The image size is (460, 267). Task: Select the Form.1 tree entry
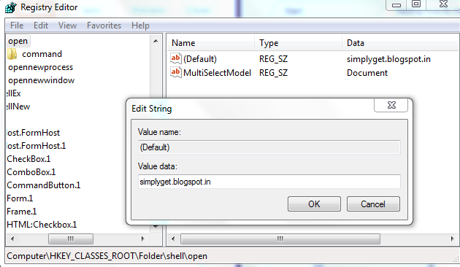click(x=20, y=198)
